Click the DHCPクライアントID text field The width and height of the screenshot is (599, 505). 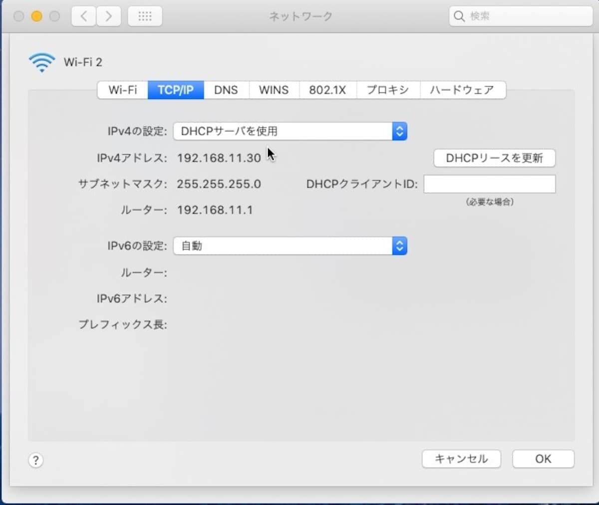(x=489, y=184)
